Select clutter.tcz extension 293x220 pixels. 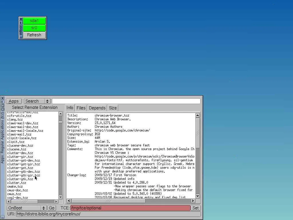click(x=17, y=183)
